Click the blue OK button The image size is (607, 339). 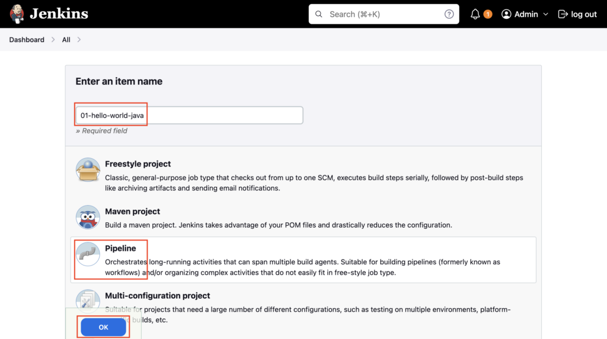pos(103,327)
